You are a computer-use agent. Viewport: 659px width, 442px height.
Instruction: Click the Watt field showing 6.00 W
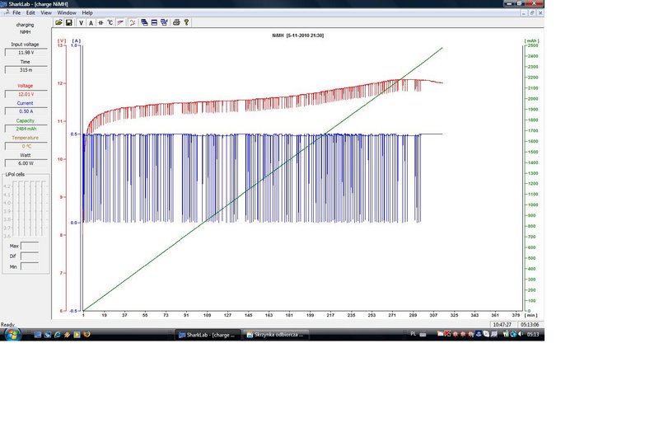tap(26, 163)
